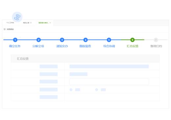Select green step 6 circle 汇总反馈
Viewport: 171px width, 120px height.
coord(133,40)
